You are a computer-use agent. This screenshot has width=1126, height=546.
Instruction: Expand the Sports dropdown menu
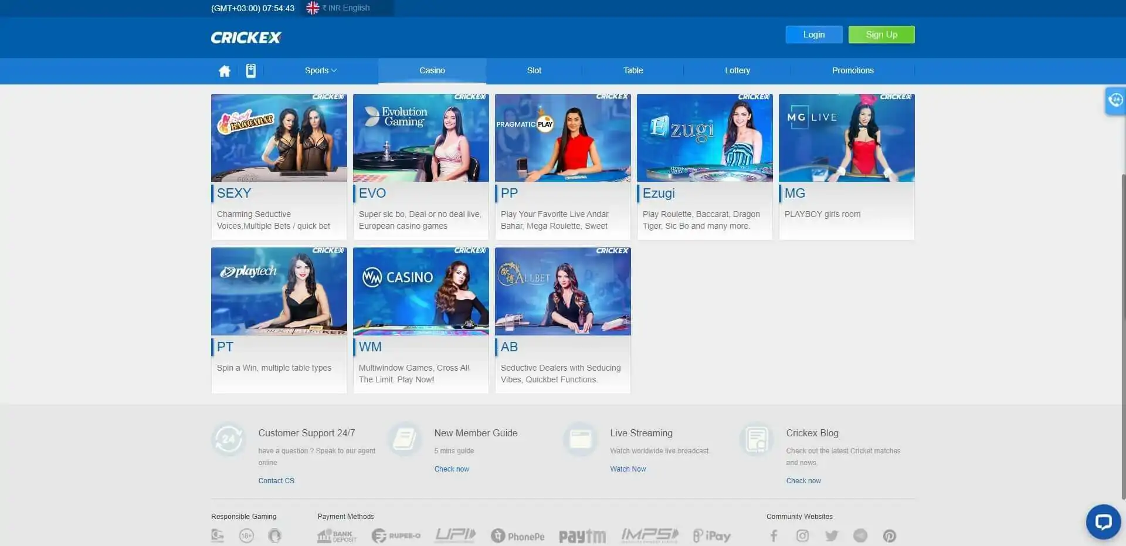point(320,70)
